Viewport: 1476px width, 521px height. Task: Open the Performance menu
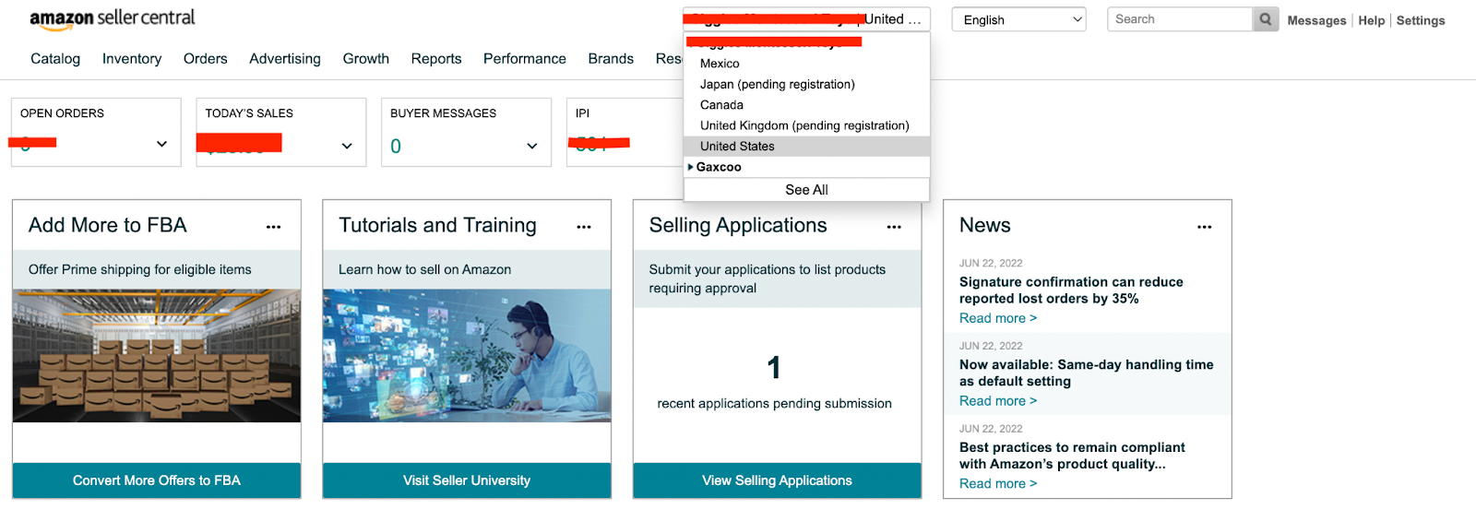[525, 59]
